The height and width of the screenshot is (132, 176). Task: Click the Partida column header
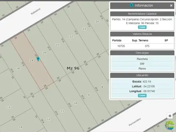click(x=117, y=40)
